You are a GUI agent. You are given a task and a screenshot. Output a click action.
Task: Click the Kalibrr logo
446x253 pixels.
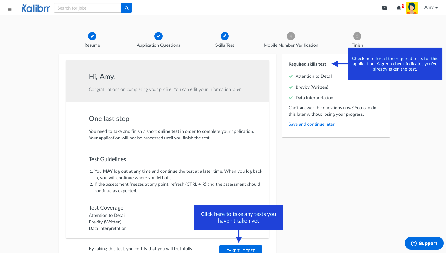[35, 8]
